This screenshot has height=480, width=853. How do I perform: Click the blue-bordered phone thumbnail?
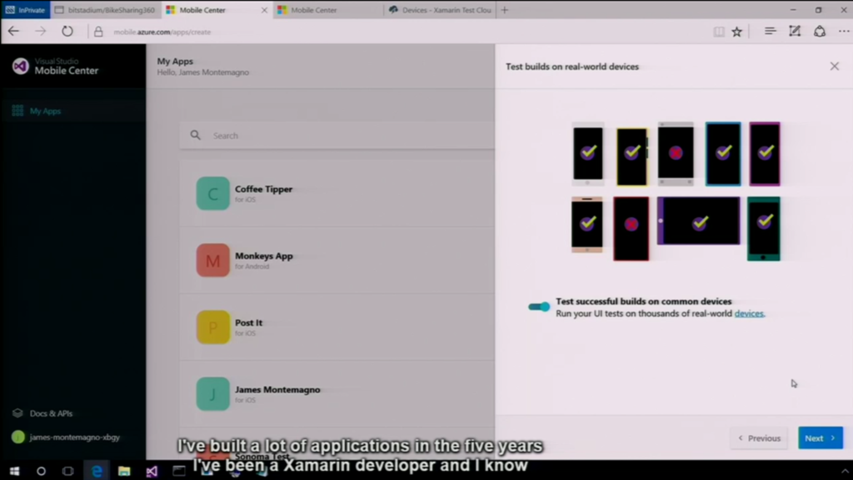point(723,154)
